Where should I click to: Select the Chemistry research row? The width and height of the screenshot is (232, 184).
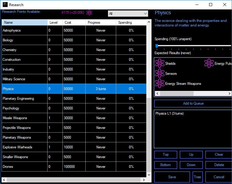click(74, 50)
